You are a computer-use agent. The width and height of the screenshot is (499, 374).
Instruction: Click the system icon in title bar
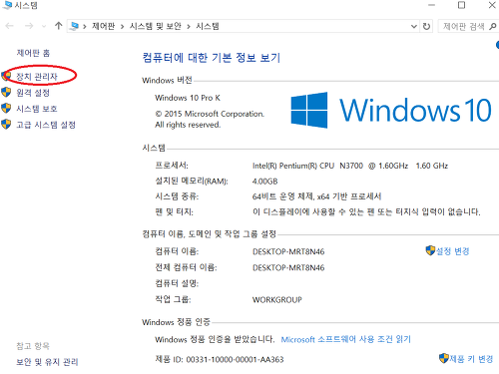[7, 5]
